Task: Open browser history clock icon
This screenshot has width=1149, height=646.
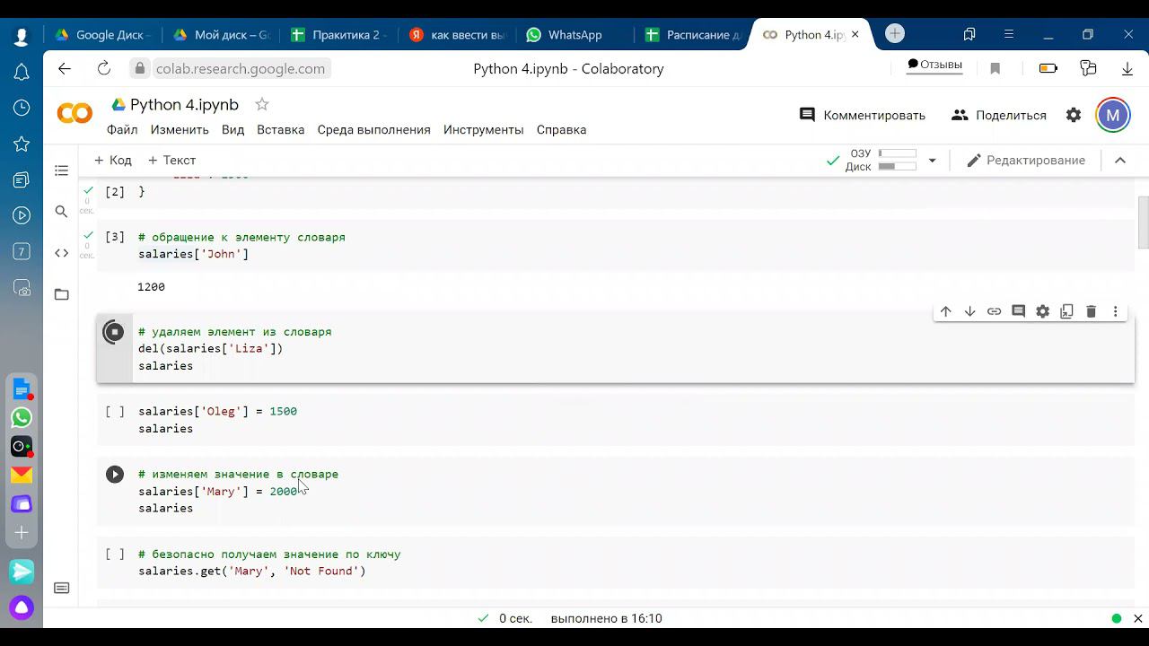Action: tap(22, 108)
